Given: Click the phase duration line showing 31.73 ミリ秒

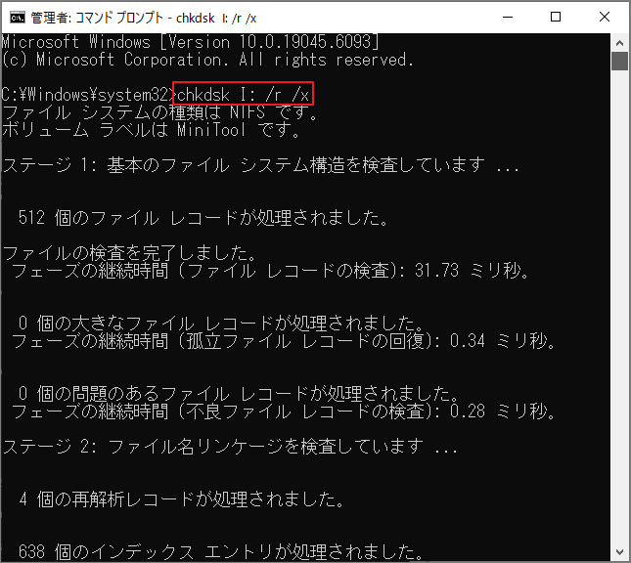Looking at the screenshot, I should click(x=270, y=270).
